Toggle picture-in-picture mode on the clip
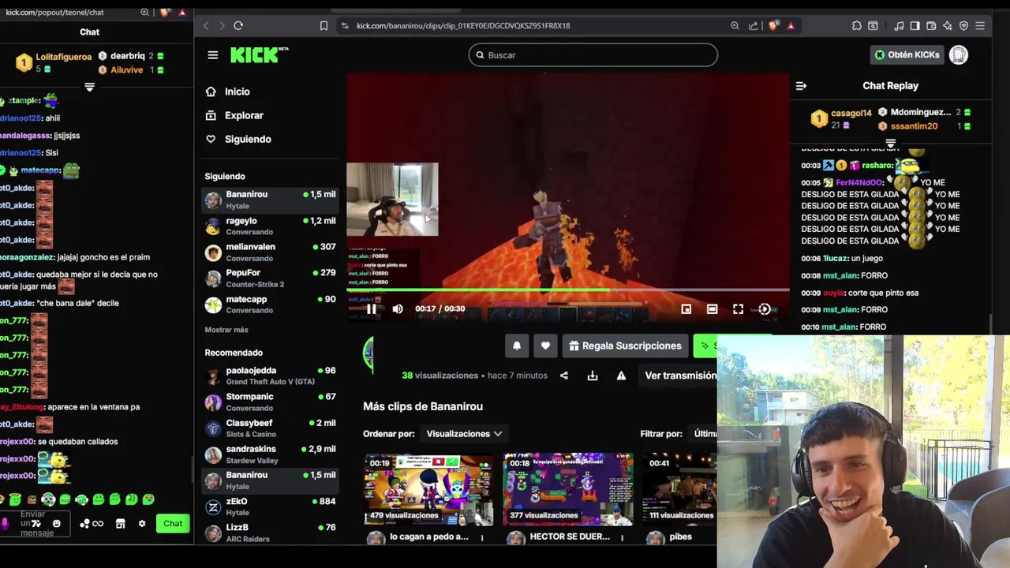 coord(686,309)
